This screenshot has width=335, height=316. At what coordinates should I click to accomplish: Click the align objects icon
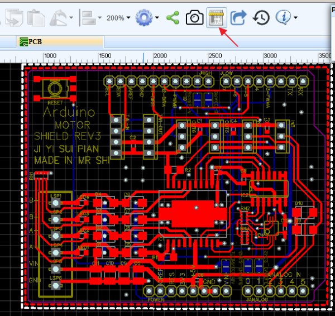coord(89,18)
